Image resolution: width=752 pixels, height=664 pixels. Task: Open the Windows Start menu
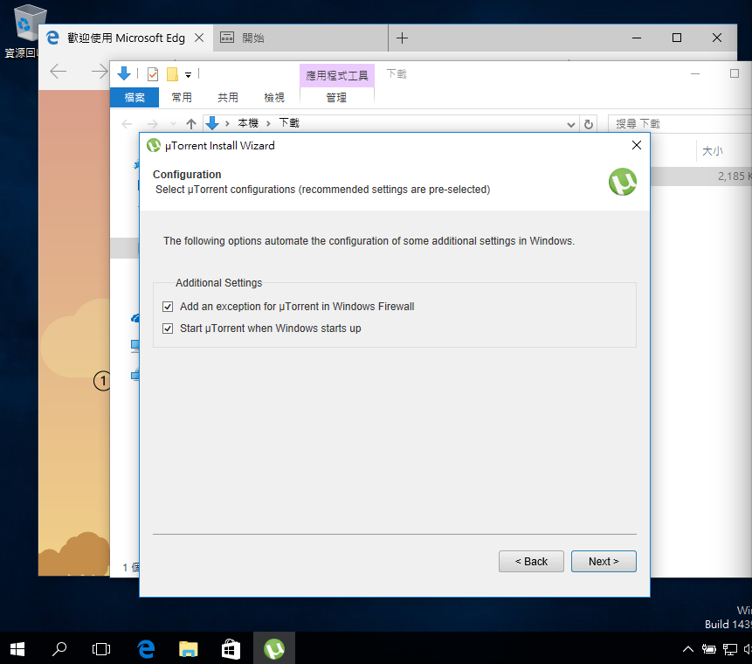17,649
